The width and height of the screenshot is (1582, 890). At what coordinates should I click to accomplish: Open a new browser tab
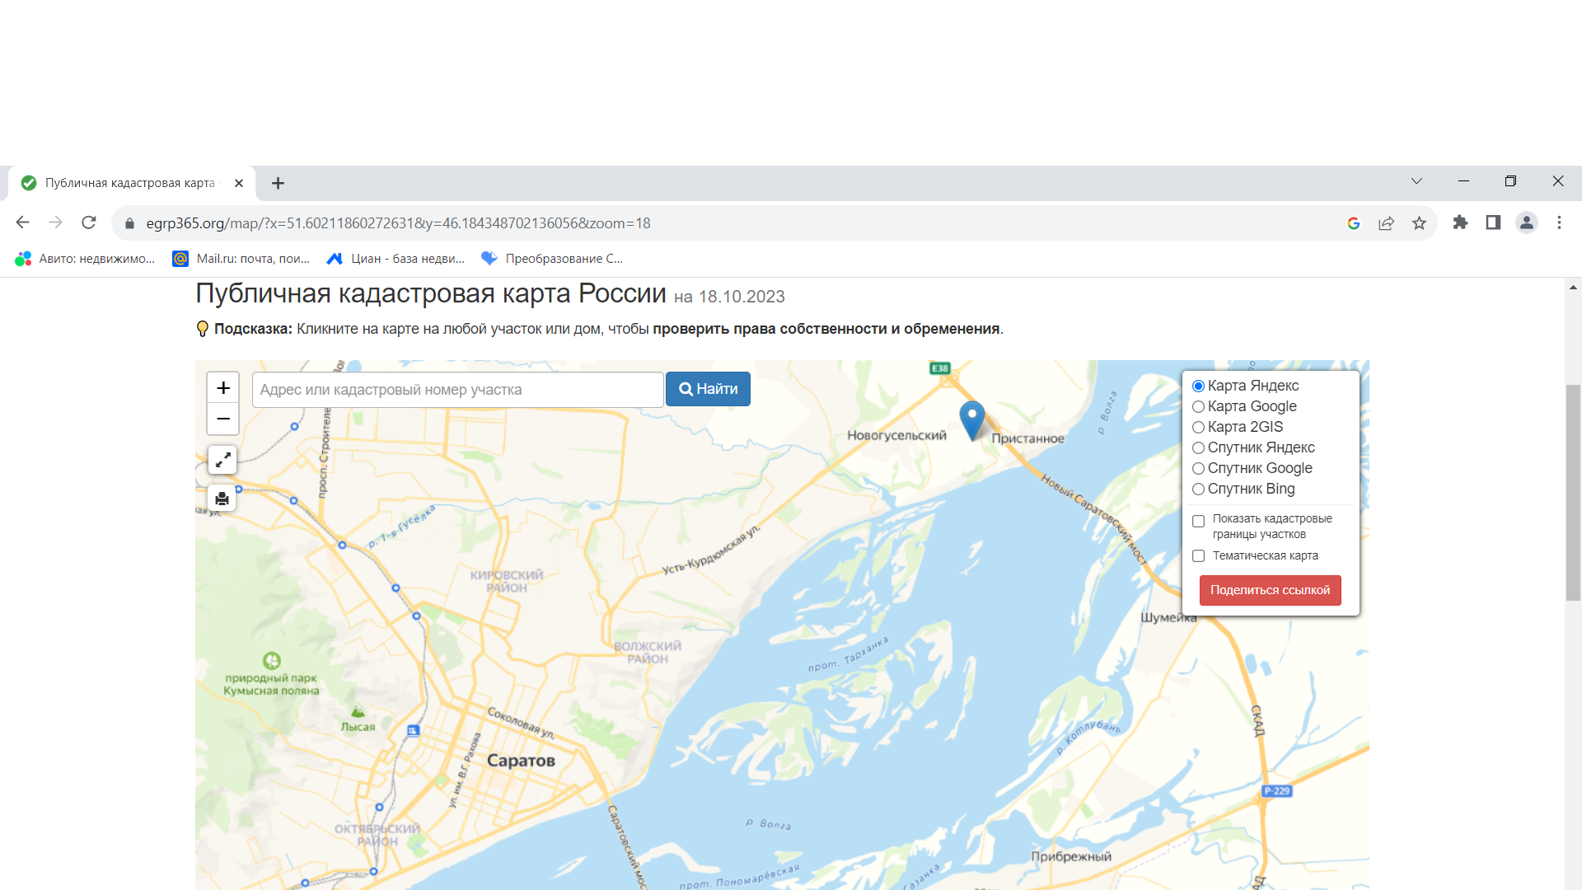(x=278, y=183)
